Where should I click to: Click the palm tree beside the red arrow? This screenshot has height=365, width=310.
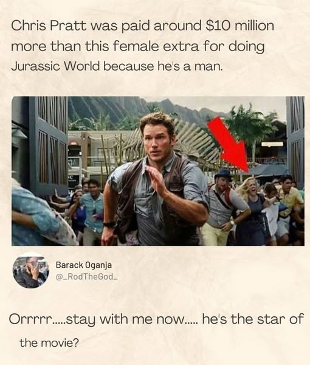click(x=252, y=130)
